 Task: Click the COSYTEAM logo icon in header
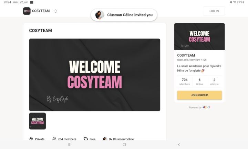click(x=27, y=11)
